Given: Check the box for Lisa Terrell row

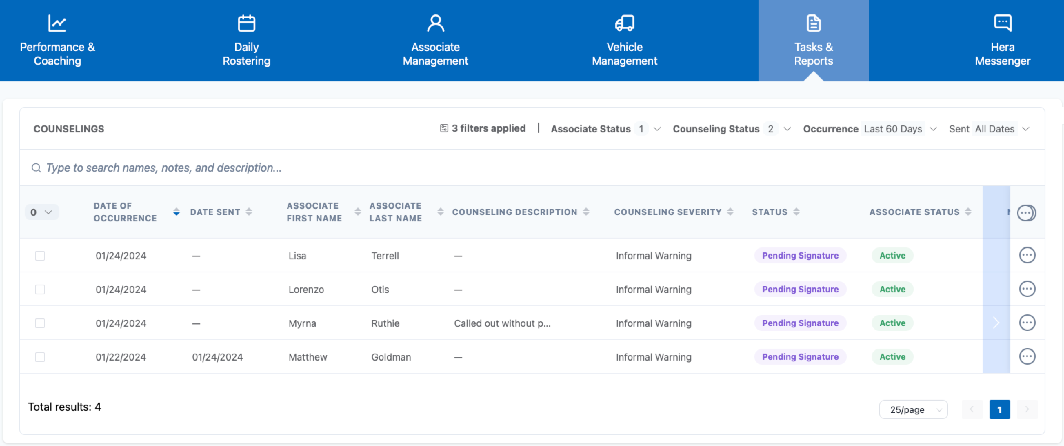Looking at the screenshot, I should 40,256.
